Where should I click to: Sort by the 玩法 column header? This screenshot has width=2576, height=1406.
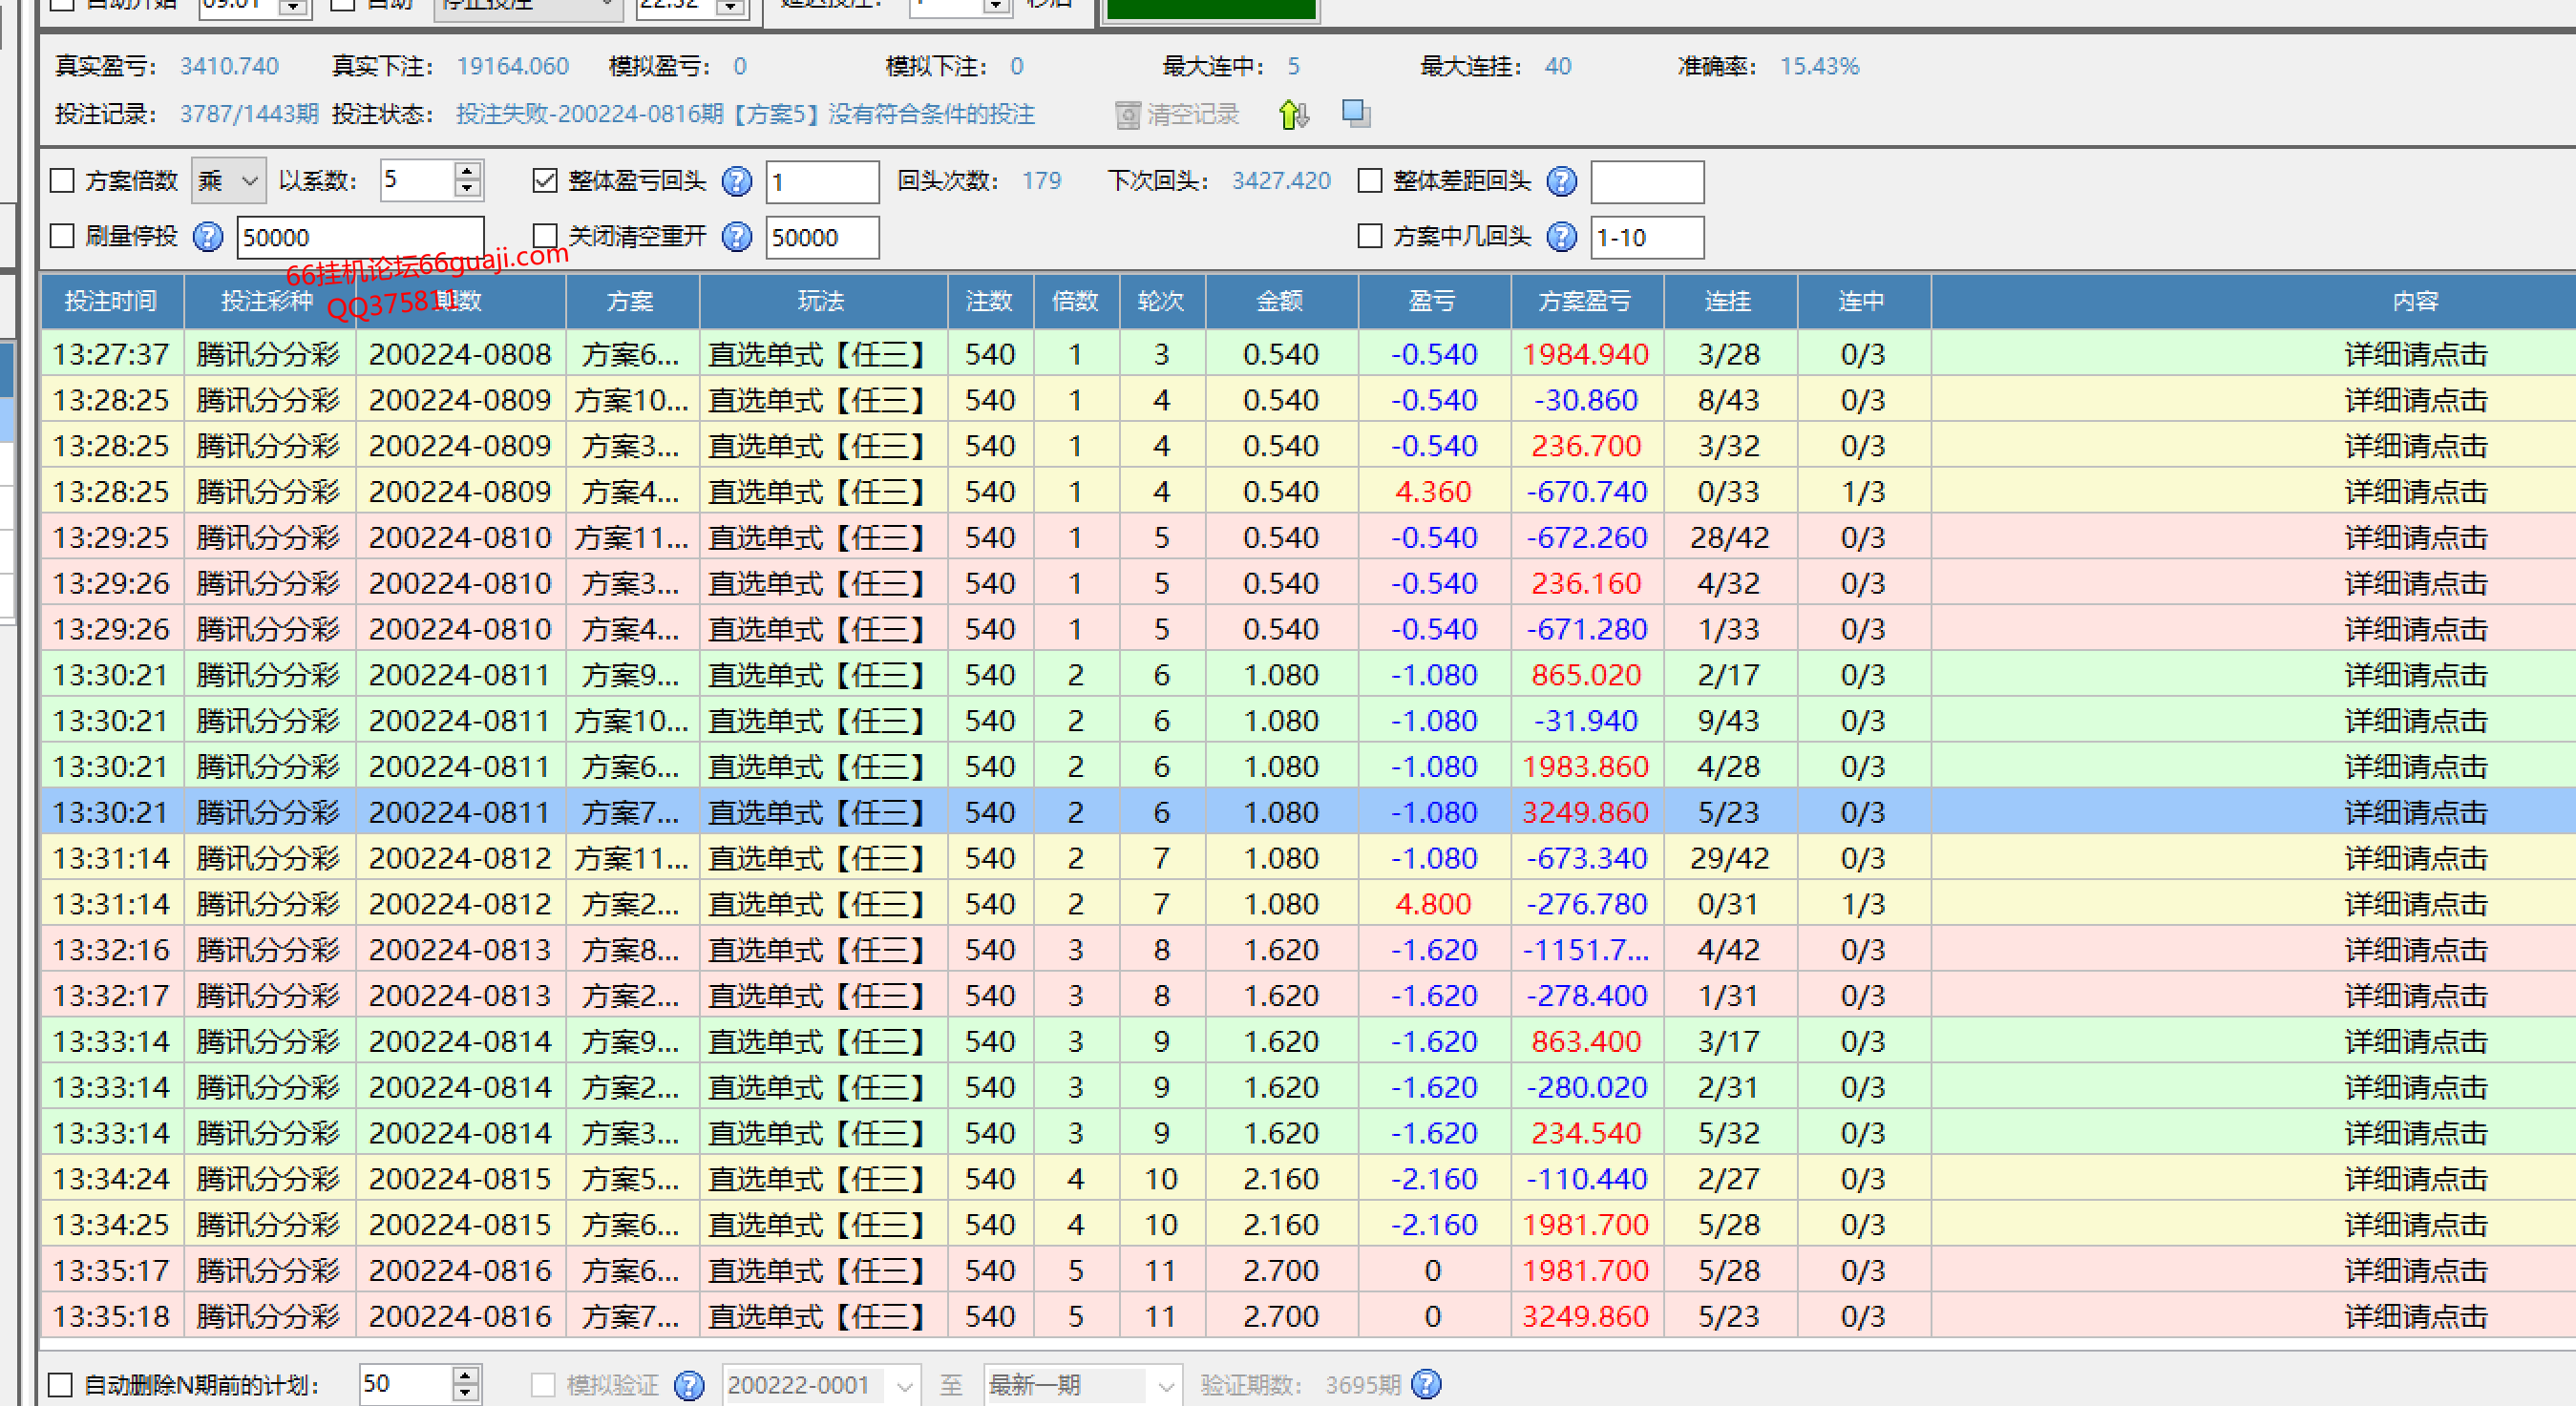(822, 301)
